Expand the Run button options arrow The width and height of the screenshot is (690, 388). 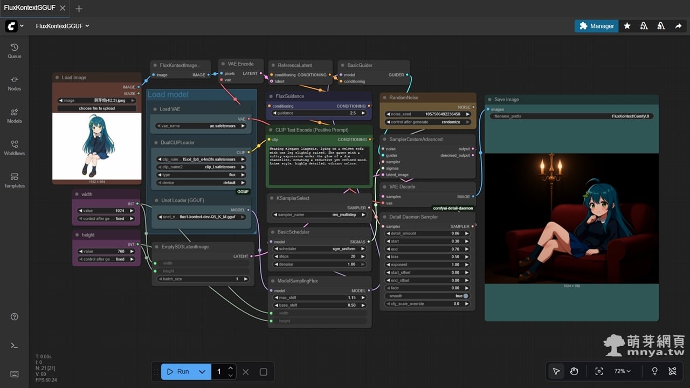[x=202, y=372]
